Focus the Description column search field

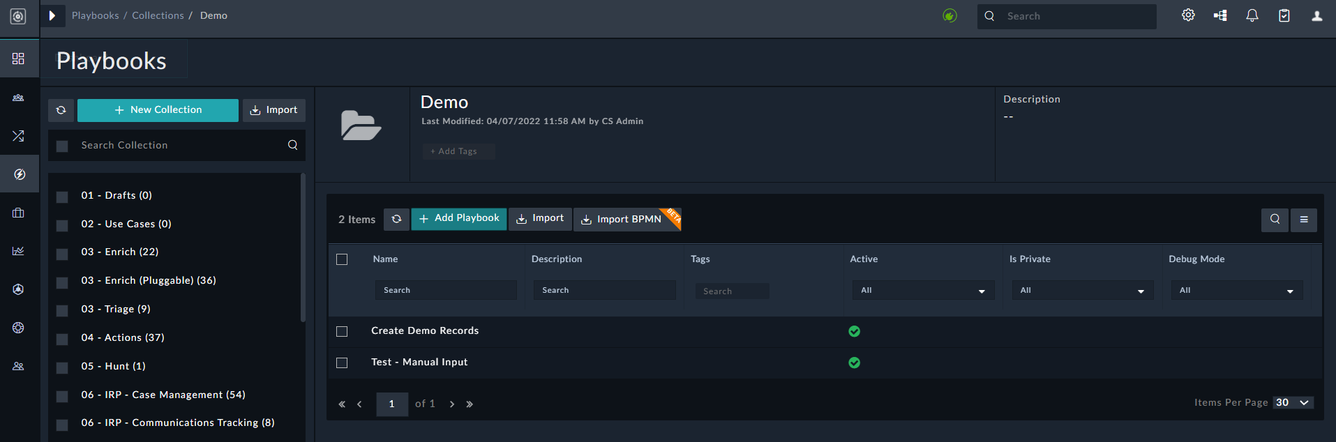click(x=605, y=290)
